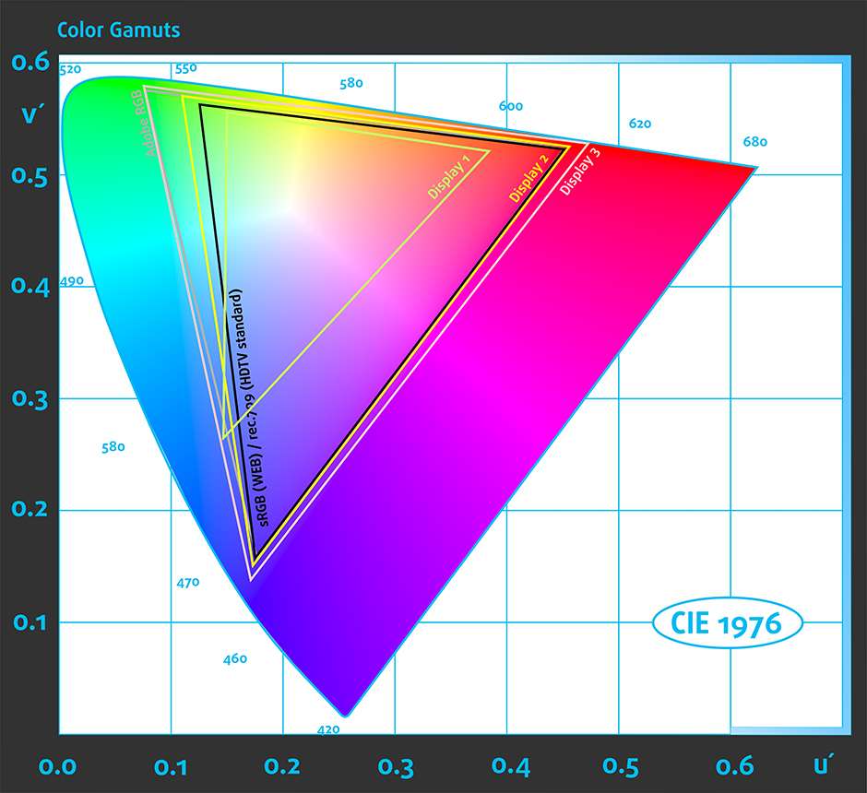Click the 0.5 value on the u´ axis

pyautogui.click(x=621, y=766)
